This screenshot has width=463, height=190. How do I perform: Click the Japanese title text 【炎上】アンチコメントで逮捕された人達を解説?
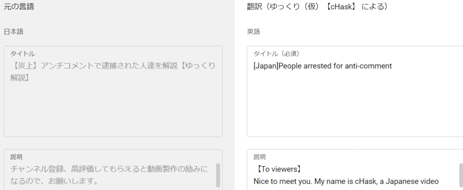point(95,66)
